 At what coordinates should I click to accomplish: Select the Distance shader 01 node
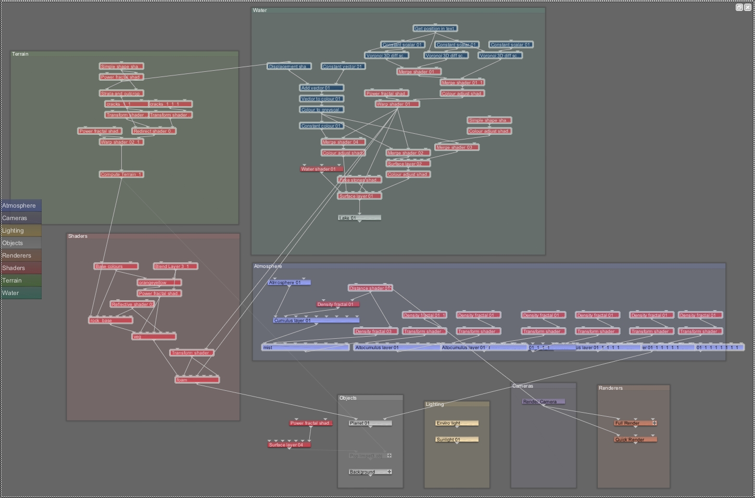[370, 288]
